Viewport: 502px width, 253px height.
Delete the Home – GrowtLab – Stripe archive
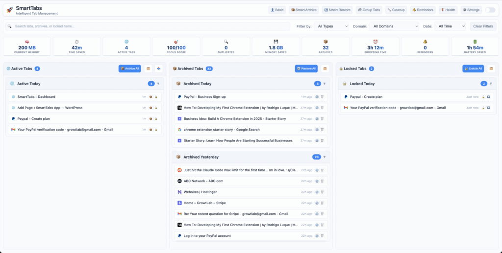323,203
